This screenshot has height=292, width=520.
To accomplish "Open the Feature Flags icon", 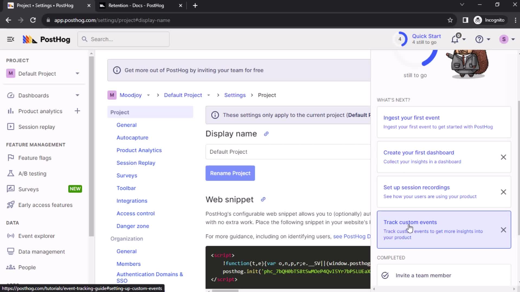I will pyautogui.click(x=10, y=158).
